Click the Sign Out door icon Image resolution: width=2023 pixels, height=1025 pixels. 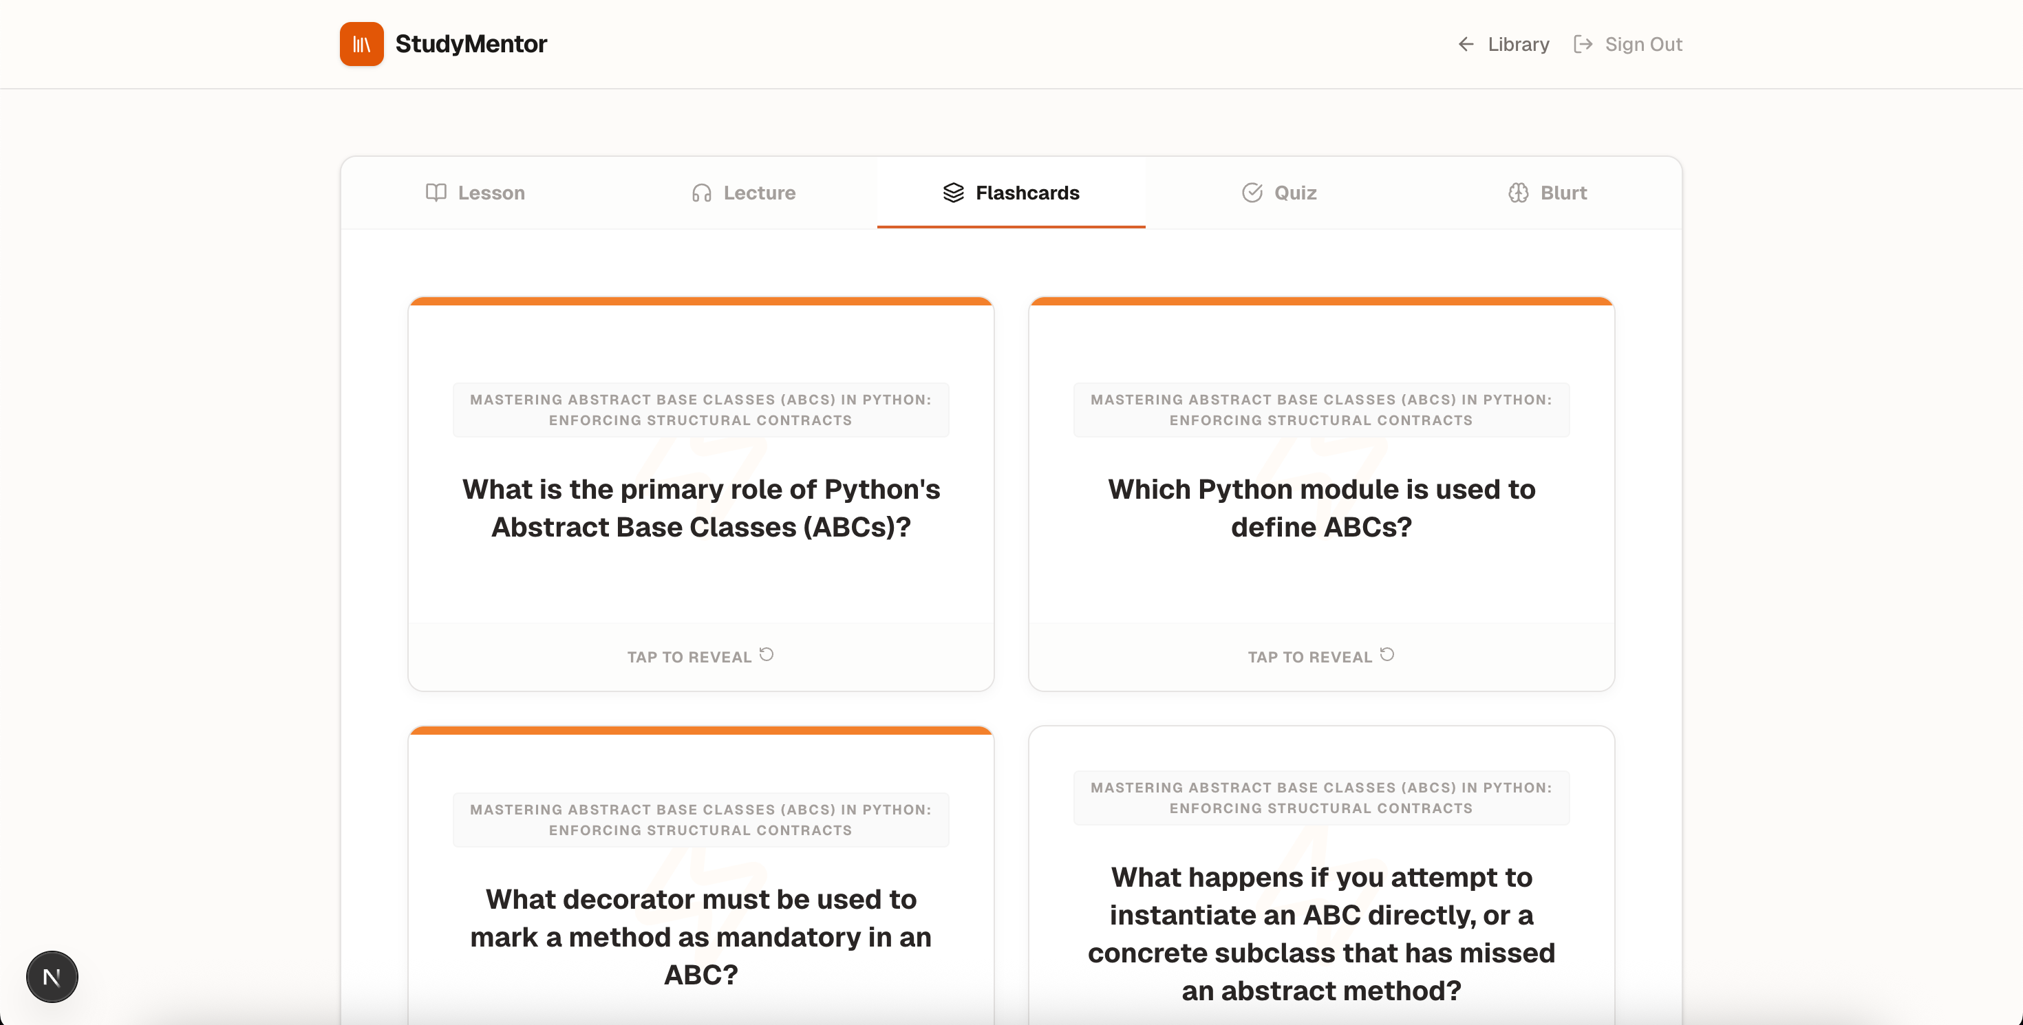[x=1583, y=44]
